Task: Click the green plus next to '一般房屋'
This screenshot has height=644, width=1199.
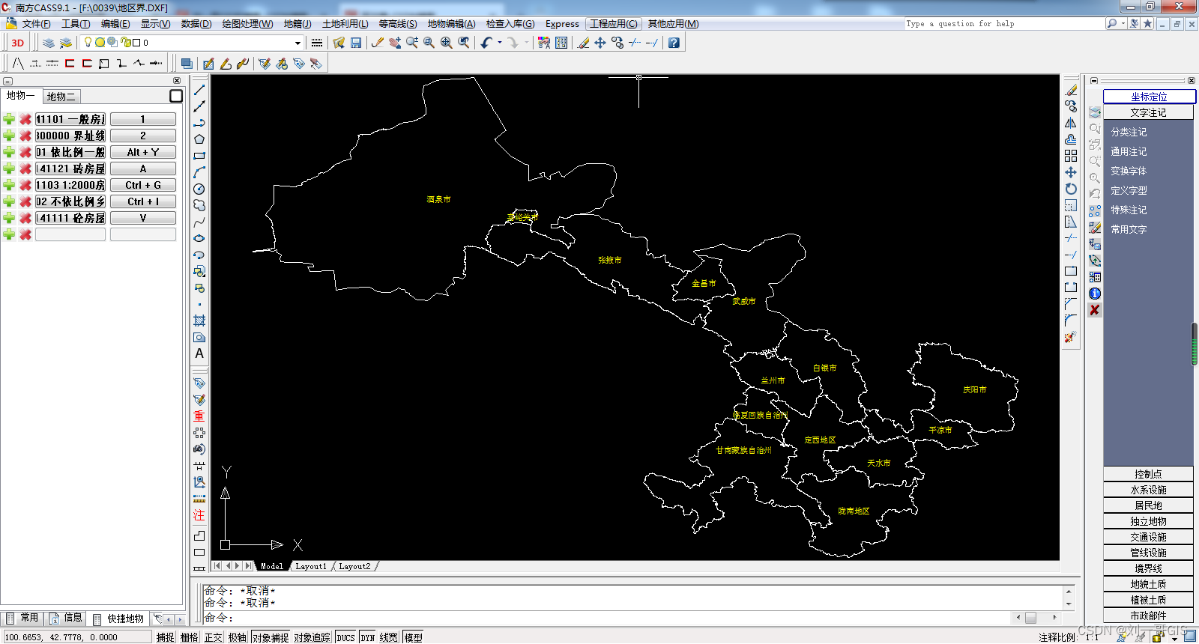Action: pyautogui.click(x=9, y=119)
